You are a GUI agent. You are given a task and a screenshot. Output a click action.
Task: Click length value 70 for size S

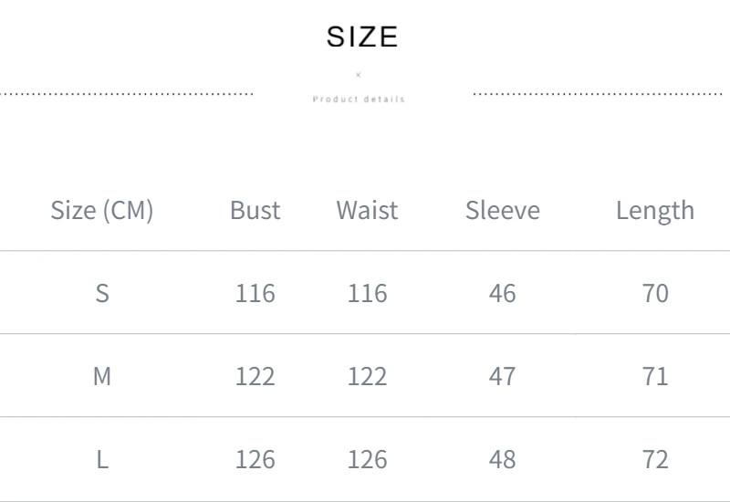tap(655, 293)
